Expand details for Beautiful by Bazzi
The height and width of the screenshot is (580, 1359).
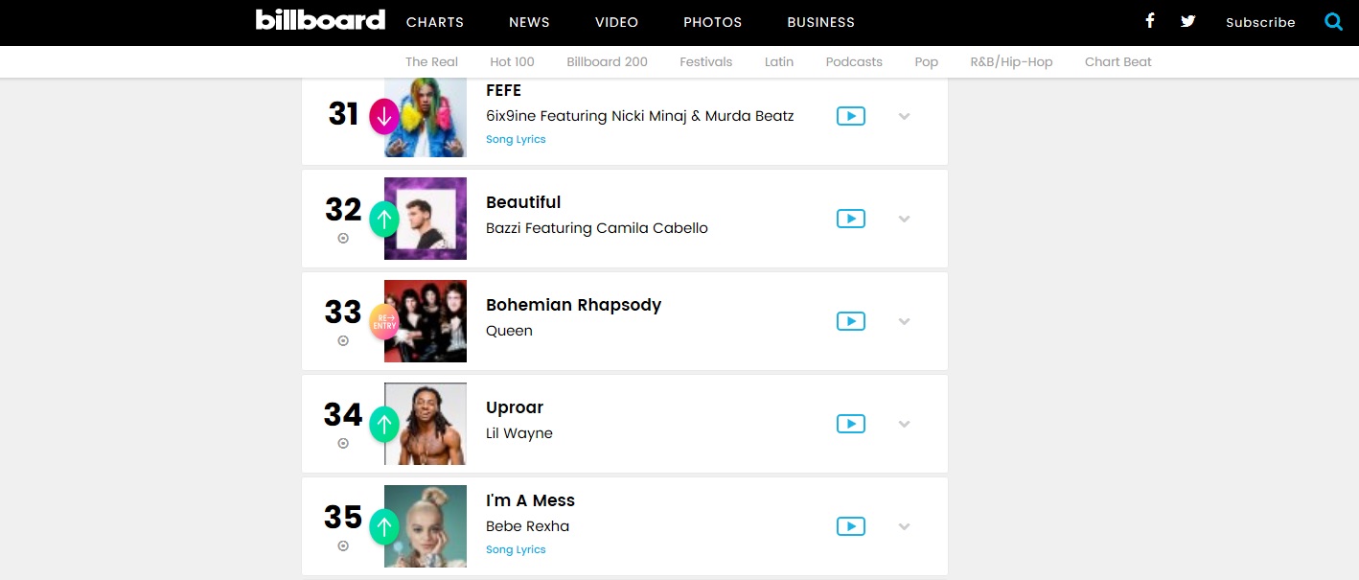point(904,219)
